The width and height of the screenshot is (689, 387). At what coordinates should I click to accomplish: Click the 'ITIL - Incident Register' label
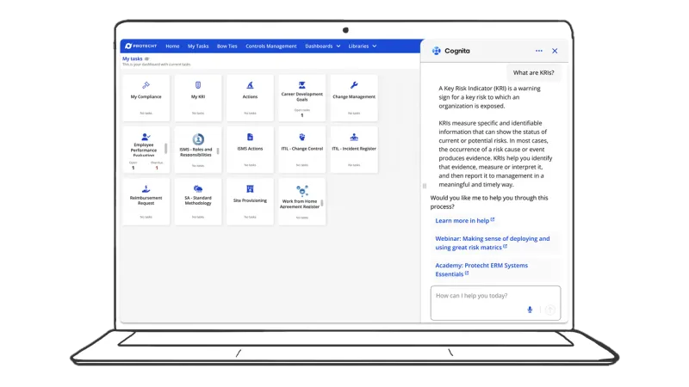tap(354, 149)
